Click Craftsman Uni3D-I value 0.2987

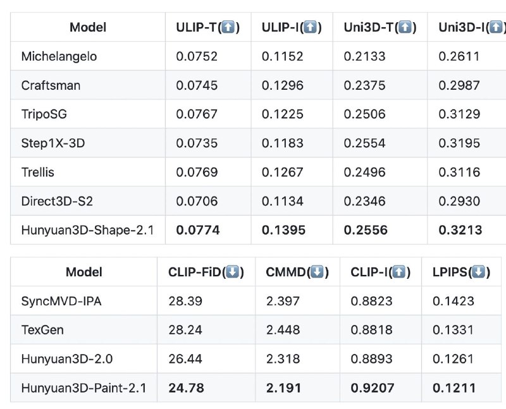[x=459, y=85]
